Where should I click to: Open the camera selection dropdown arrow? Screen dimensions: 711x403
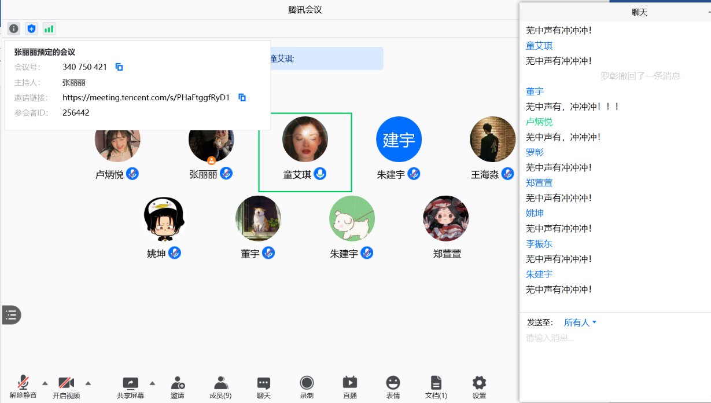tap(88, 383)
